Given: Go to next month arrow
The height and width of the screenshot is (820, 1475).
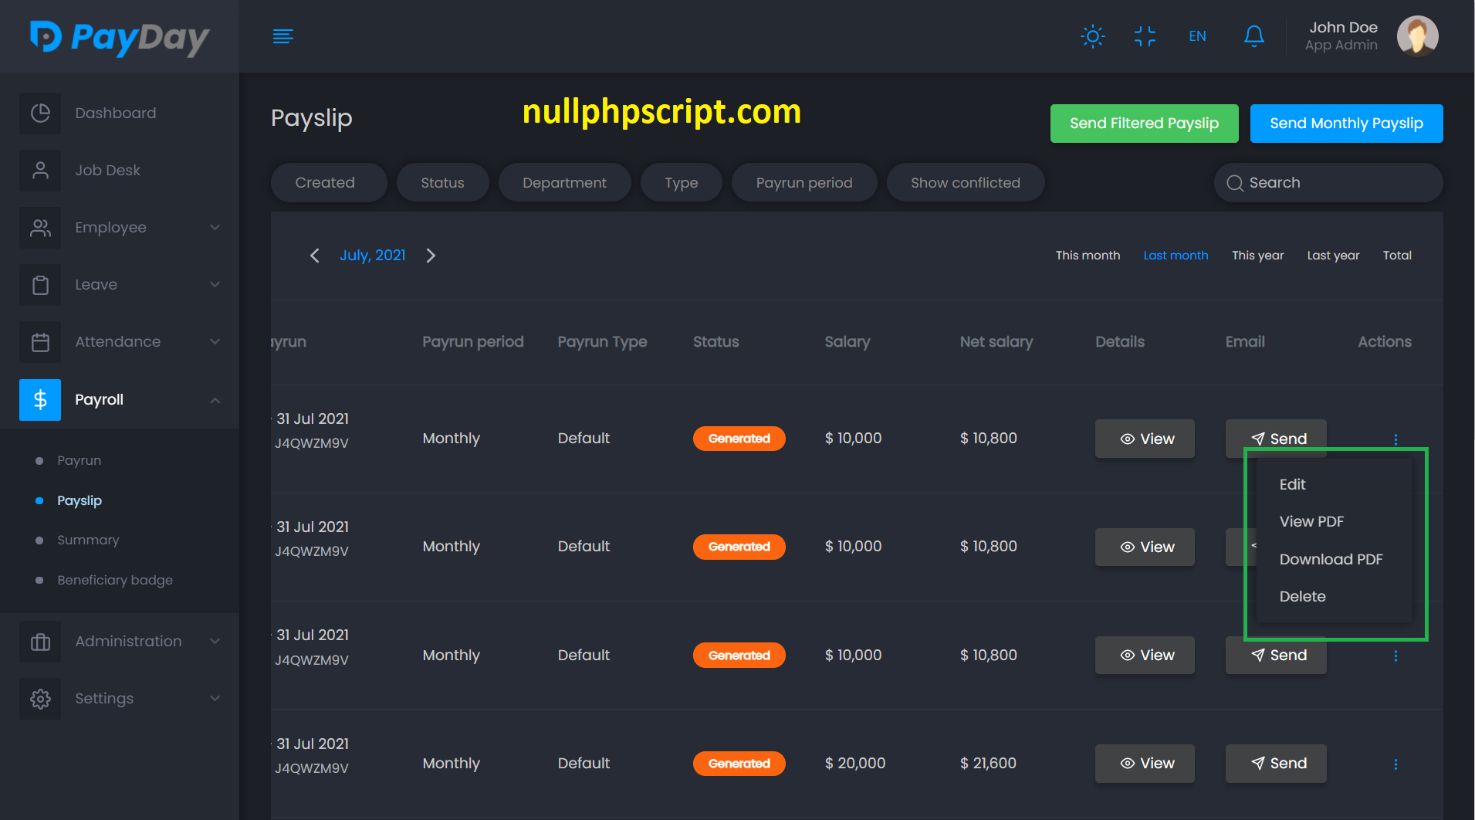Looking at the screenshot, I should coord(431,256).
